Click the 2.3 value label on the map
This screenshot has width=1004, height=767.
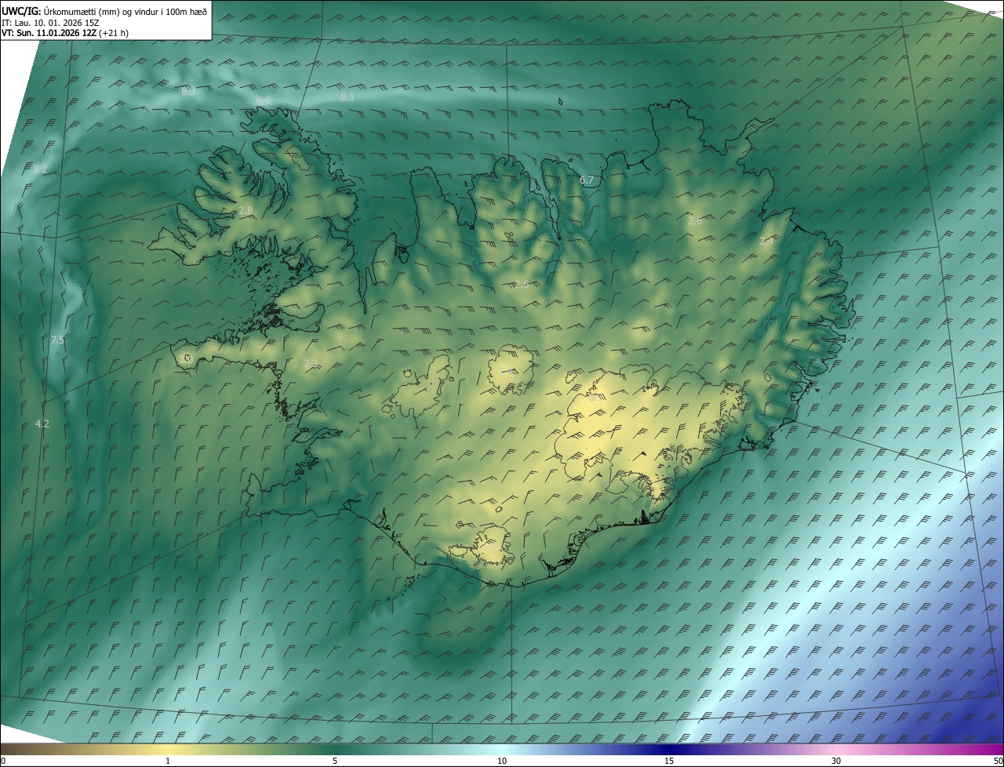[311, 363]
